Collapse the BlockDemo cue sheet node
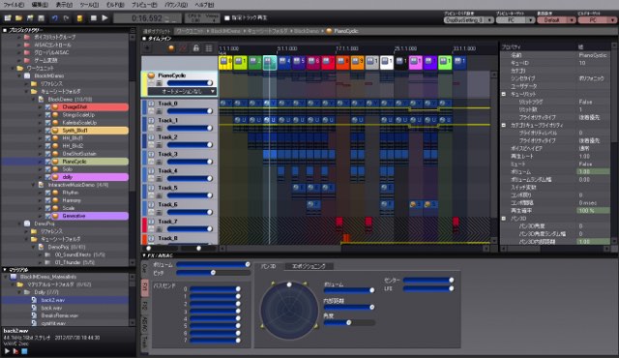The image size is (619, 358). pos(34,99)
